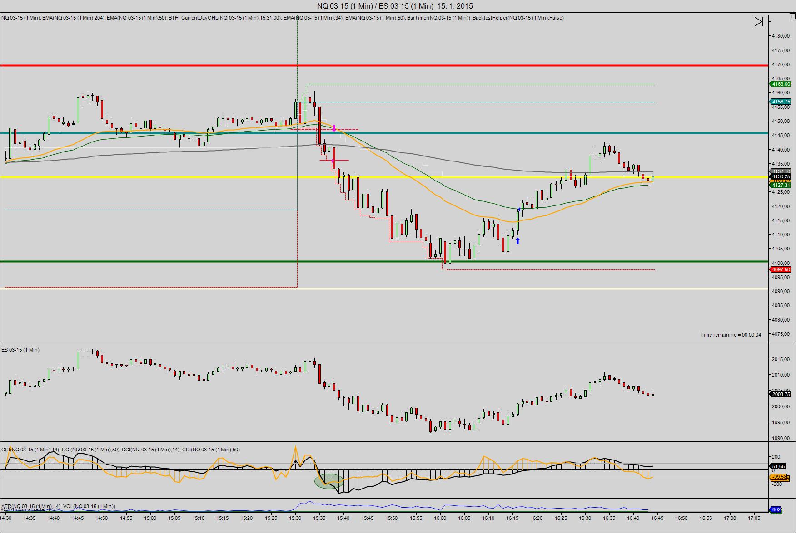Click the scroll-to-latest-bar arrow icon

pyautogui.click(x=759, y=21)
